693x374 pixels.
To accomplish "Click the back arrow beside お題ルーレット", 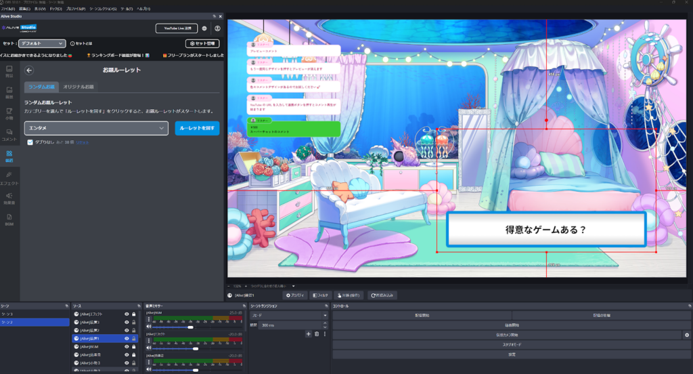I will pos(29,70).
